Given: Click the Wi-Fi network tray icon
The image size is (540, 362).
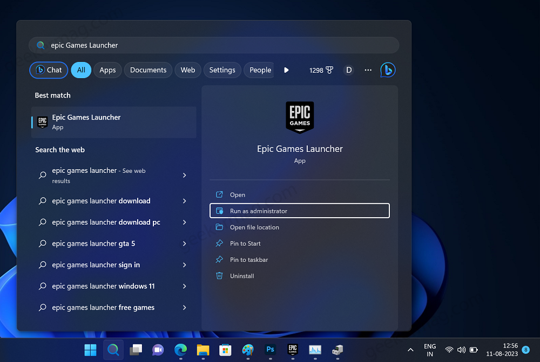Looking at the screenshot, I should coord(449,350).
